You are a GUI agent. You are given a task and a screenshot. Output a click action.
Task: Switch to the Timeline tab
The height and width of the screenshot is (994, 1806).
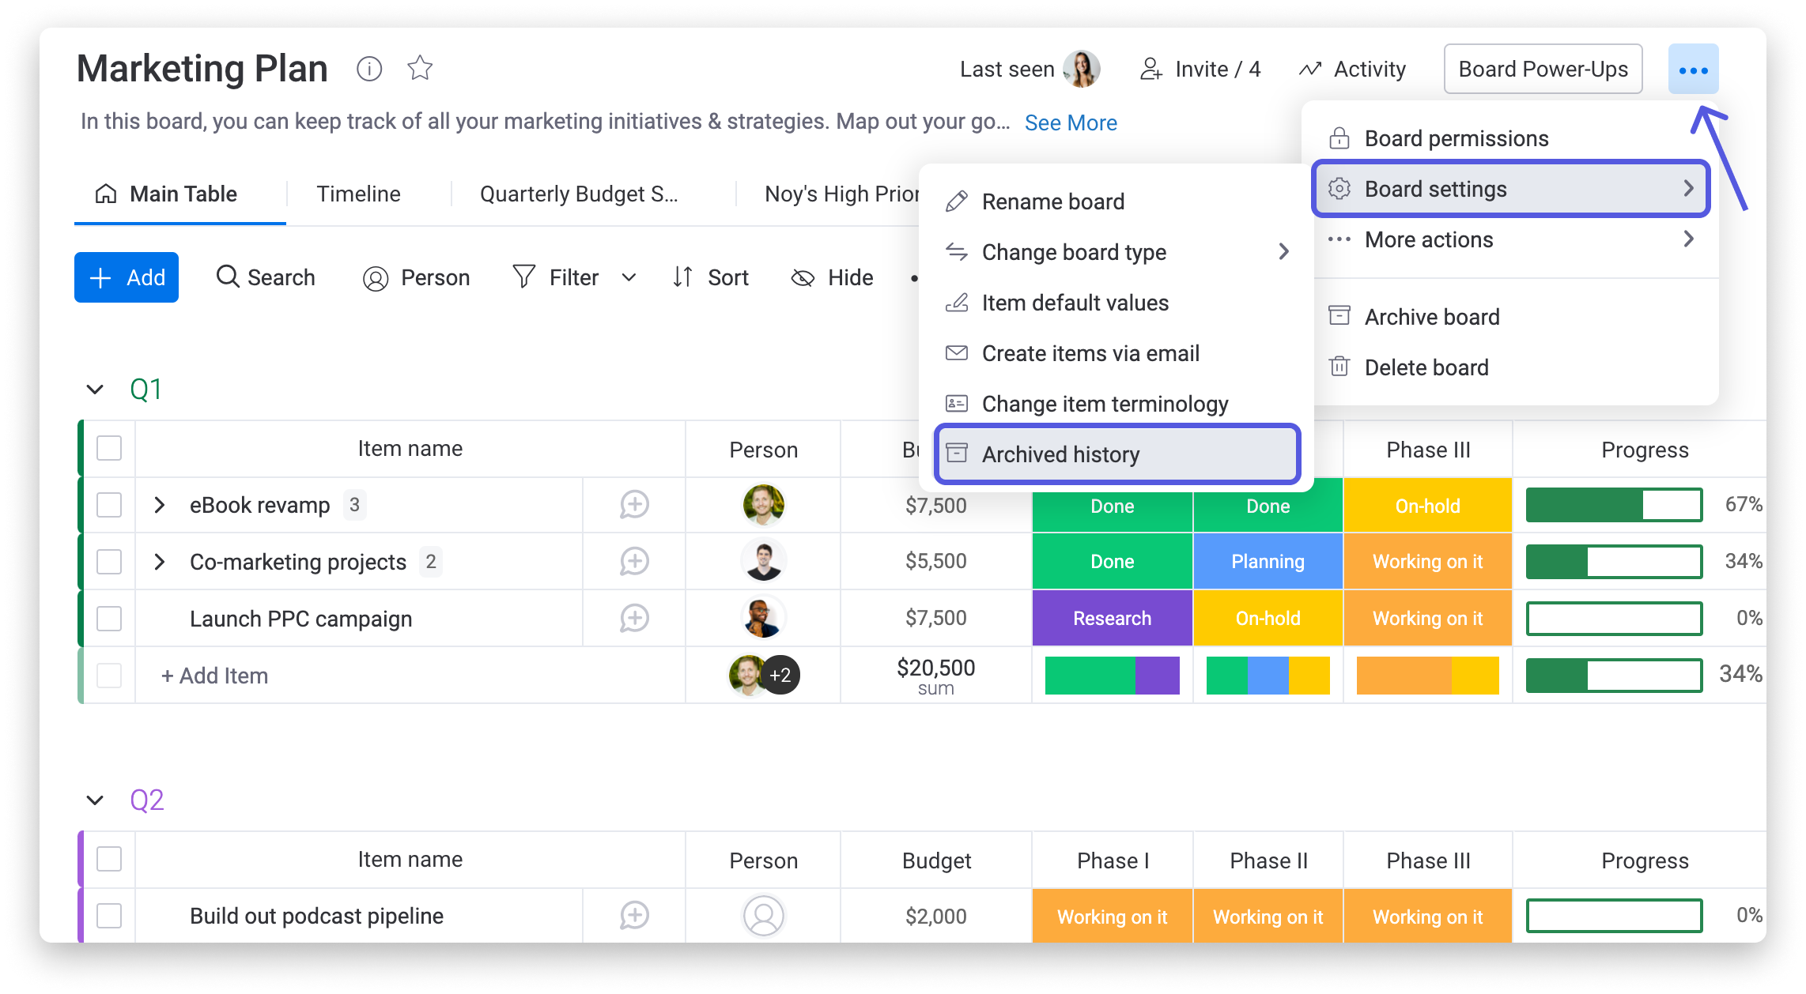tap(358, 194)
